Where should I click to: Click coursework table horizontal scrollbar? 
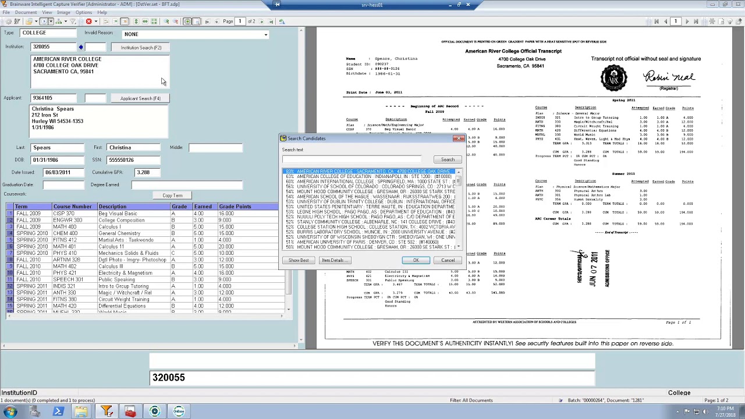click(x=147, y=316)
